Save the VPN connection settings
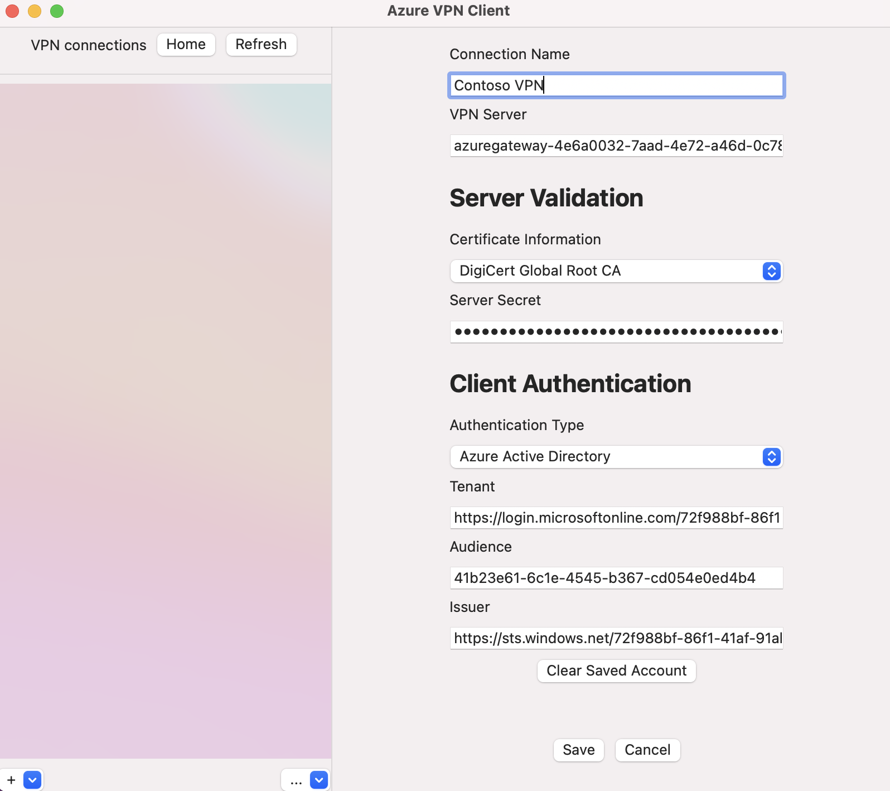890x791 pixels. click(579, 750)
